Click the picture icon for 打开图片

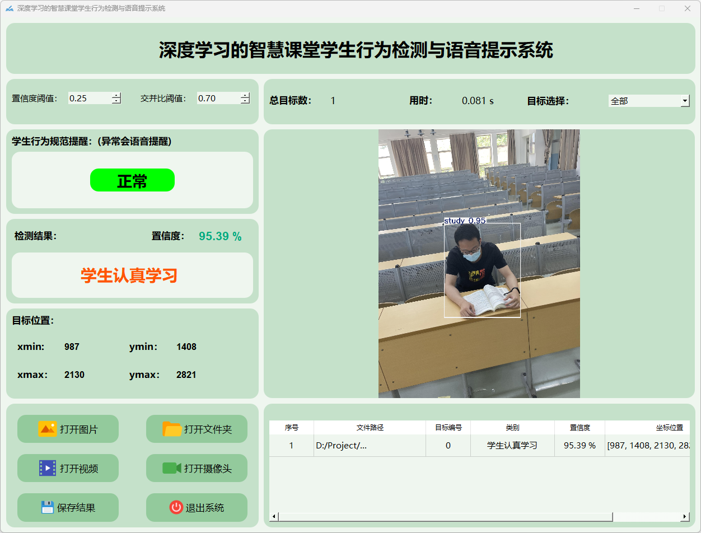tap(47, 429)
